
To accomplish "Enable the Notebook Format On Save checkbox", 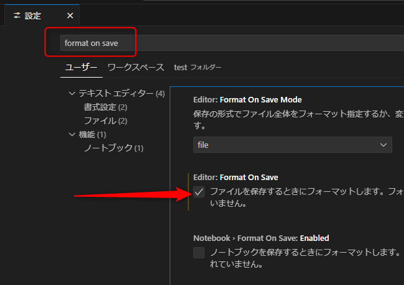I will (x=199, y=253).
